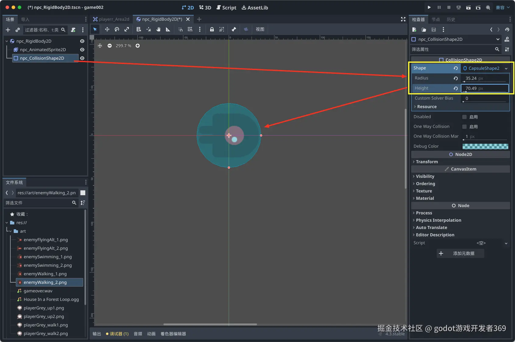
Task: Add a new node with plus icon
Action: (x=8, y=30)
